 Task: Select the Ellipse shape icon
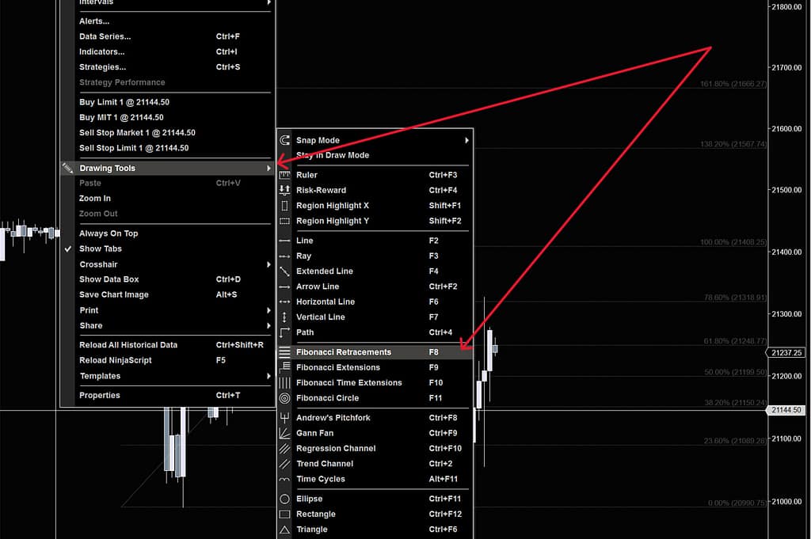pyautogui.click(x=285, y=499)
